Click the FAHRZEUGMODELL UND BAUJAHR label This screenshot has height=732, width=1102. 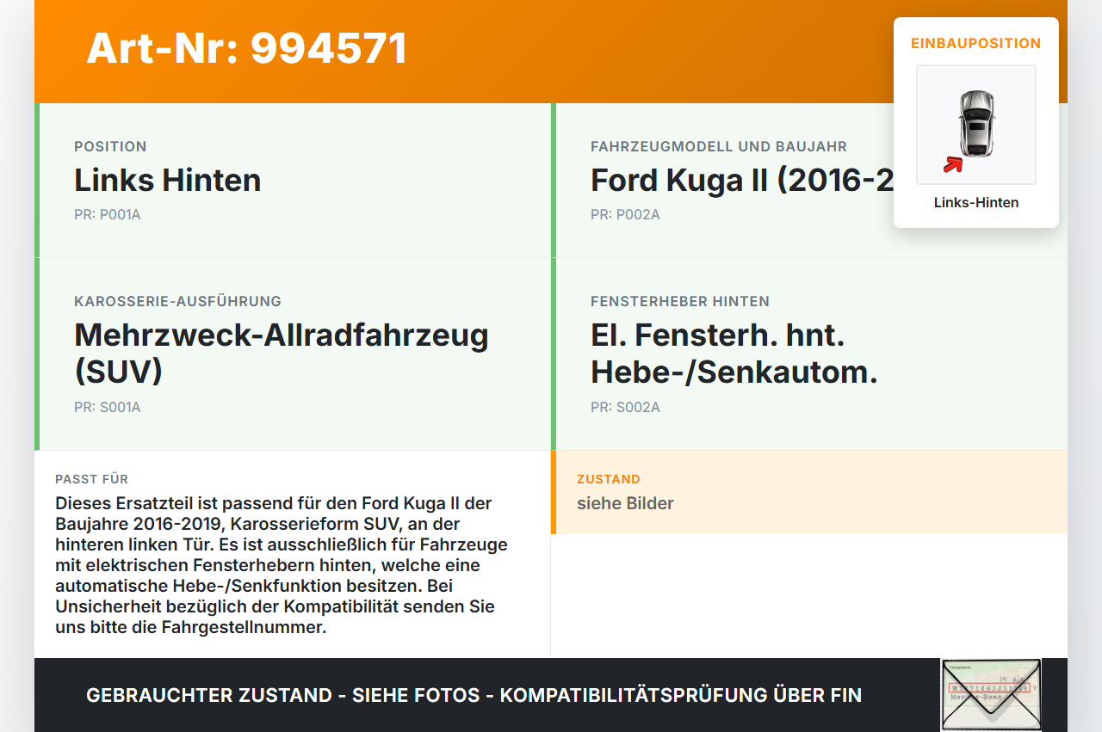(x=719, y=147)
